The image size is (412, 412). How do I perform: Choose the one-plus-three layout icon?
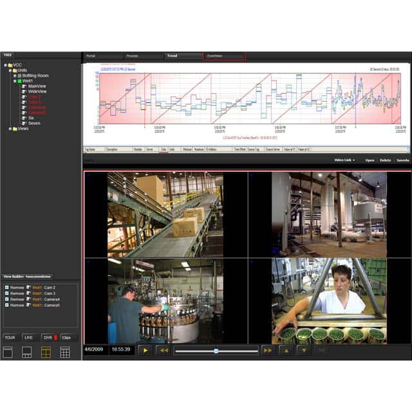[27, 352]
